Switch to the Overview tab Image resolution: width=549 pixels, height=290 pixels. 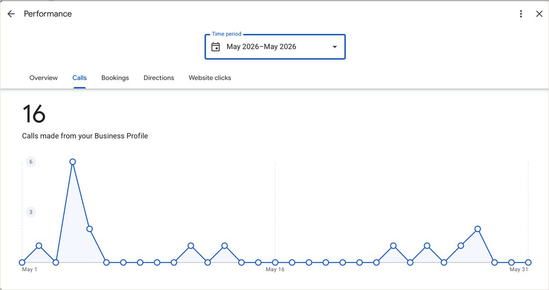pyautogui.click(x=43, y=78)
